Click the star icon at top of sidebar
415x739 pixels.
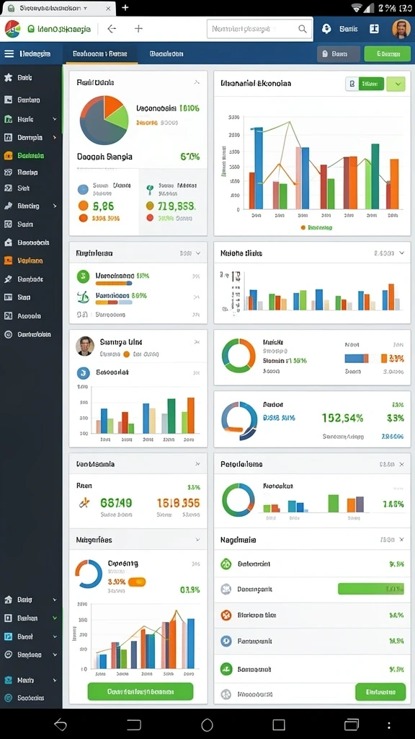(x=8, y=78)
